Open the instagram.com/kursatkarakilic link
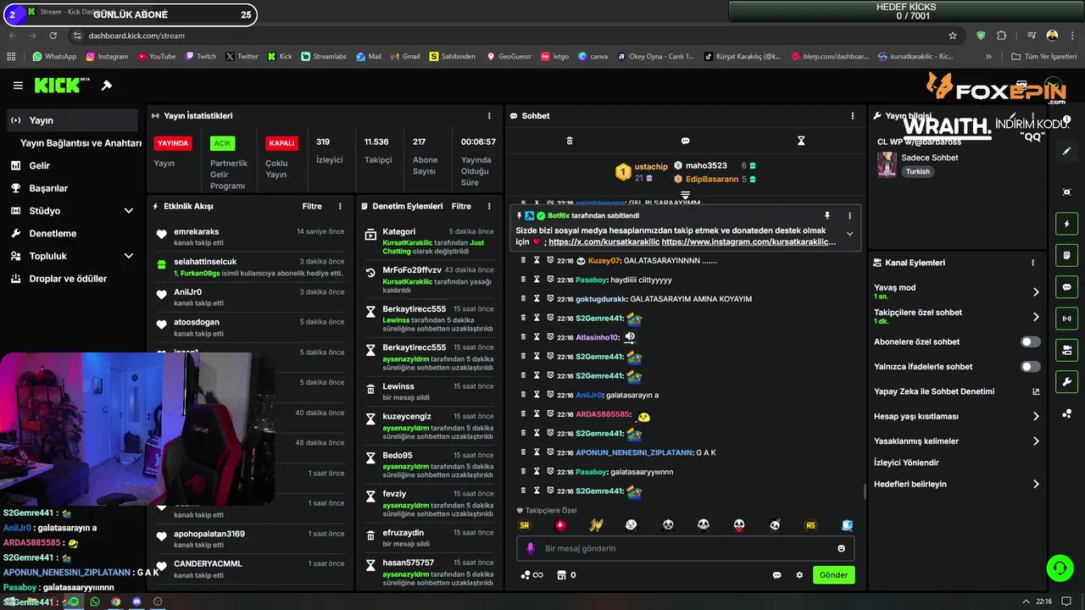Screen dimensions: 1085x610 [748, 242]
